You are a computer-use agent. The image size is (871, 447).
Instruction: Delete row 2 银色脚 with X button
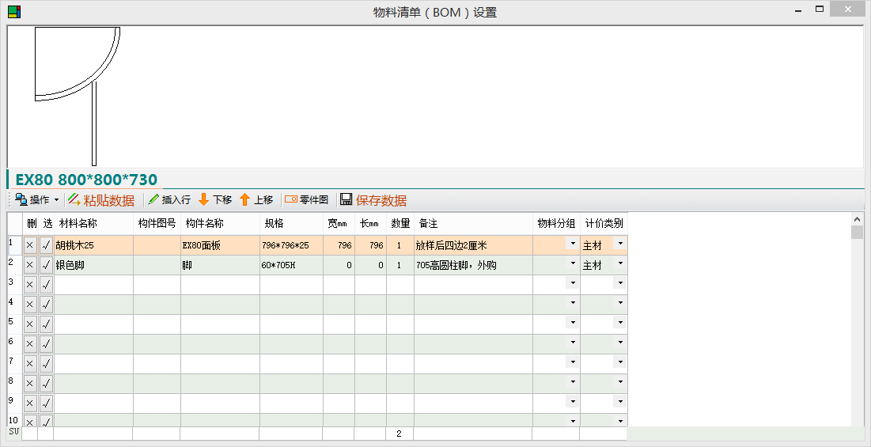coord(30,265)
